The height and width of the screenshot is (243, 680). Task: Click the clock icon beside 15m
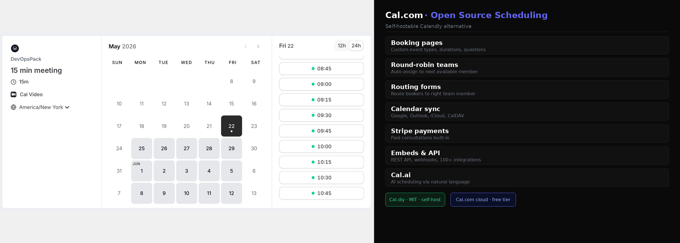coord(13,82)
